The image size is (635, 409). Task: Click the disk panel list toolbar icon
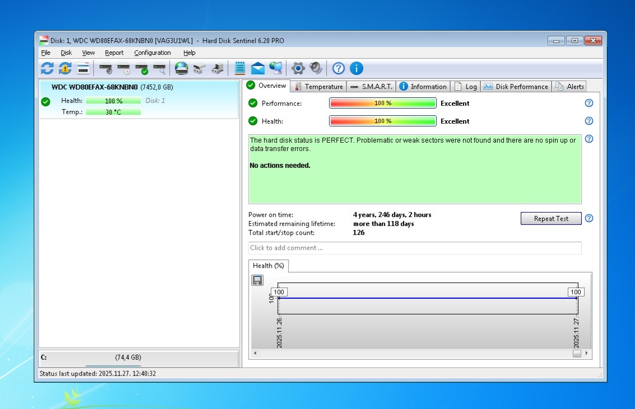pyautogui.click(x=83, y=68)
